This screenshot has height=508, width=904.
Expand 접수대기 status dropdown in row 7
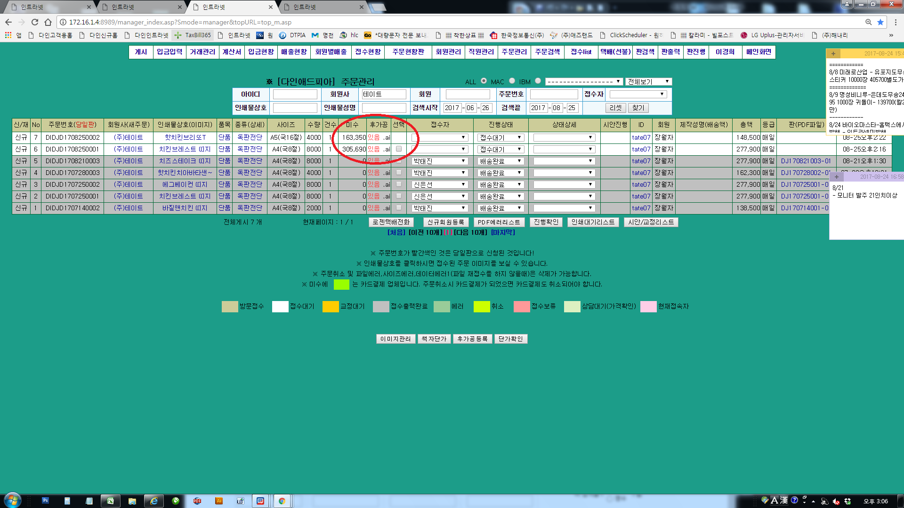point(501,137)
